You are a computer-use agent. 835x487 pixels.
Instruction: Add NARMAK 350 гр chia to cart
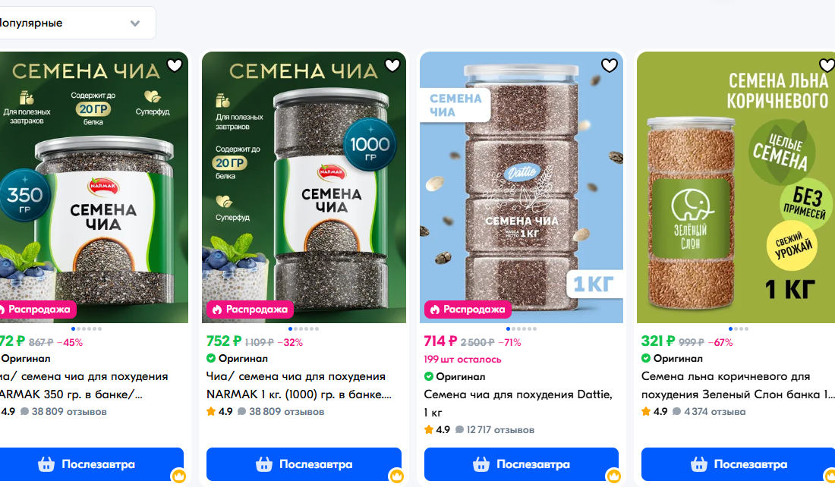pos(92,464)
